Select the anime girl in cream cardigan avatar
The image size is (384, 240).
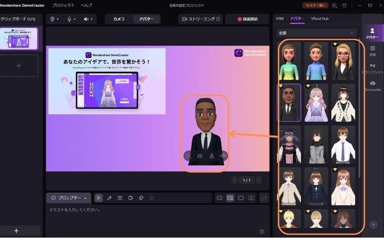pyautogui.click(x=343, y=103)
